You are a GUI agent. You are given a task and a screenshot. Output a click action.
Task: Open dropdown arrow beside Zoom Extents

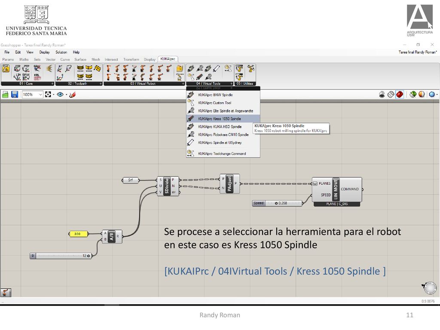(x=53, y=95)
